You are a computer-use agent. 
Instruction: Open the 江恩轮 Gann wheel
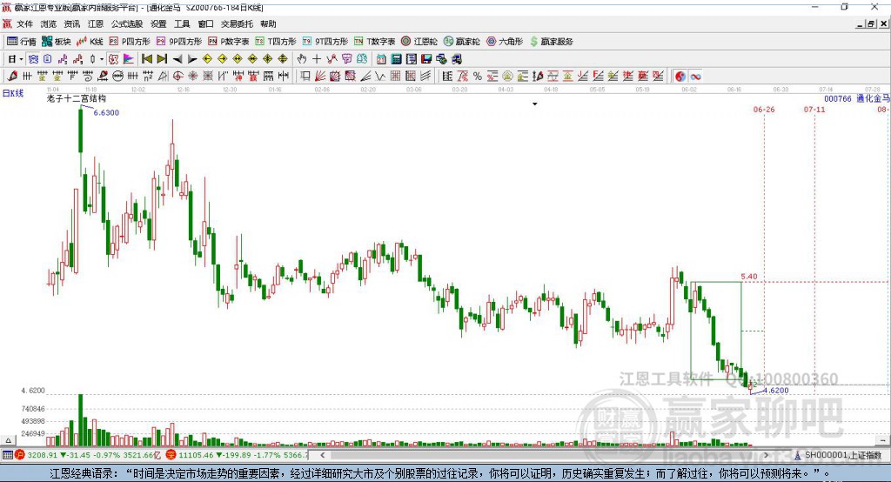419,42
